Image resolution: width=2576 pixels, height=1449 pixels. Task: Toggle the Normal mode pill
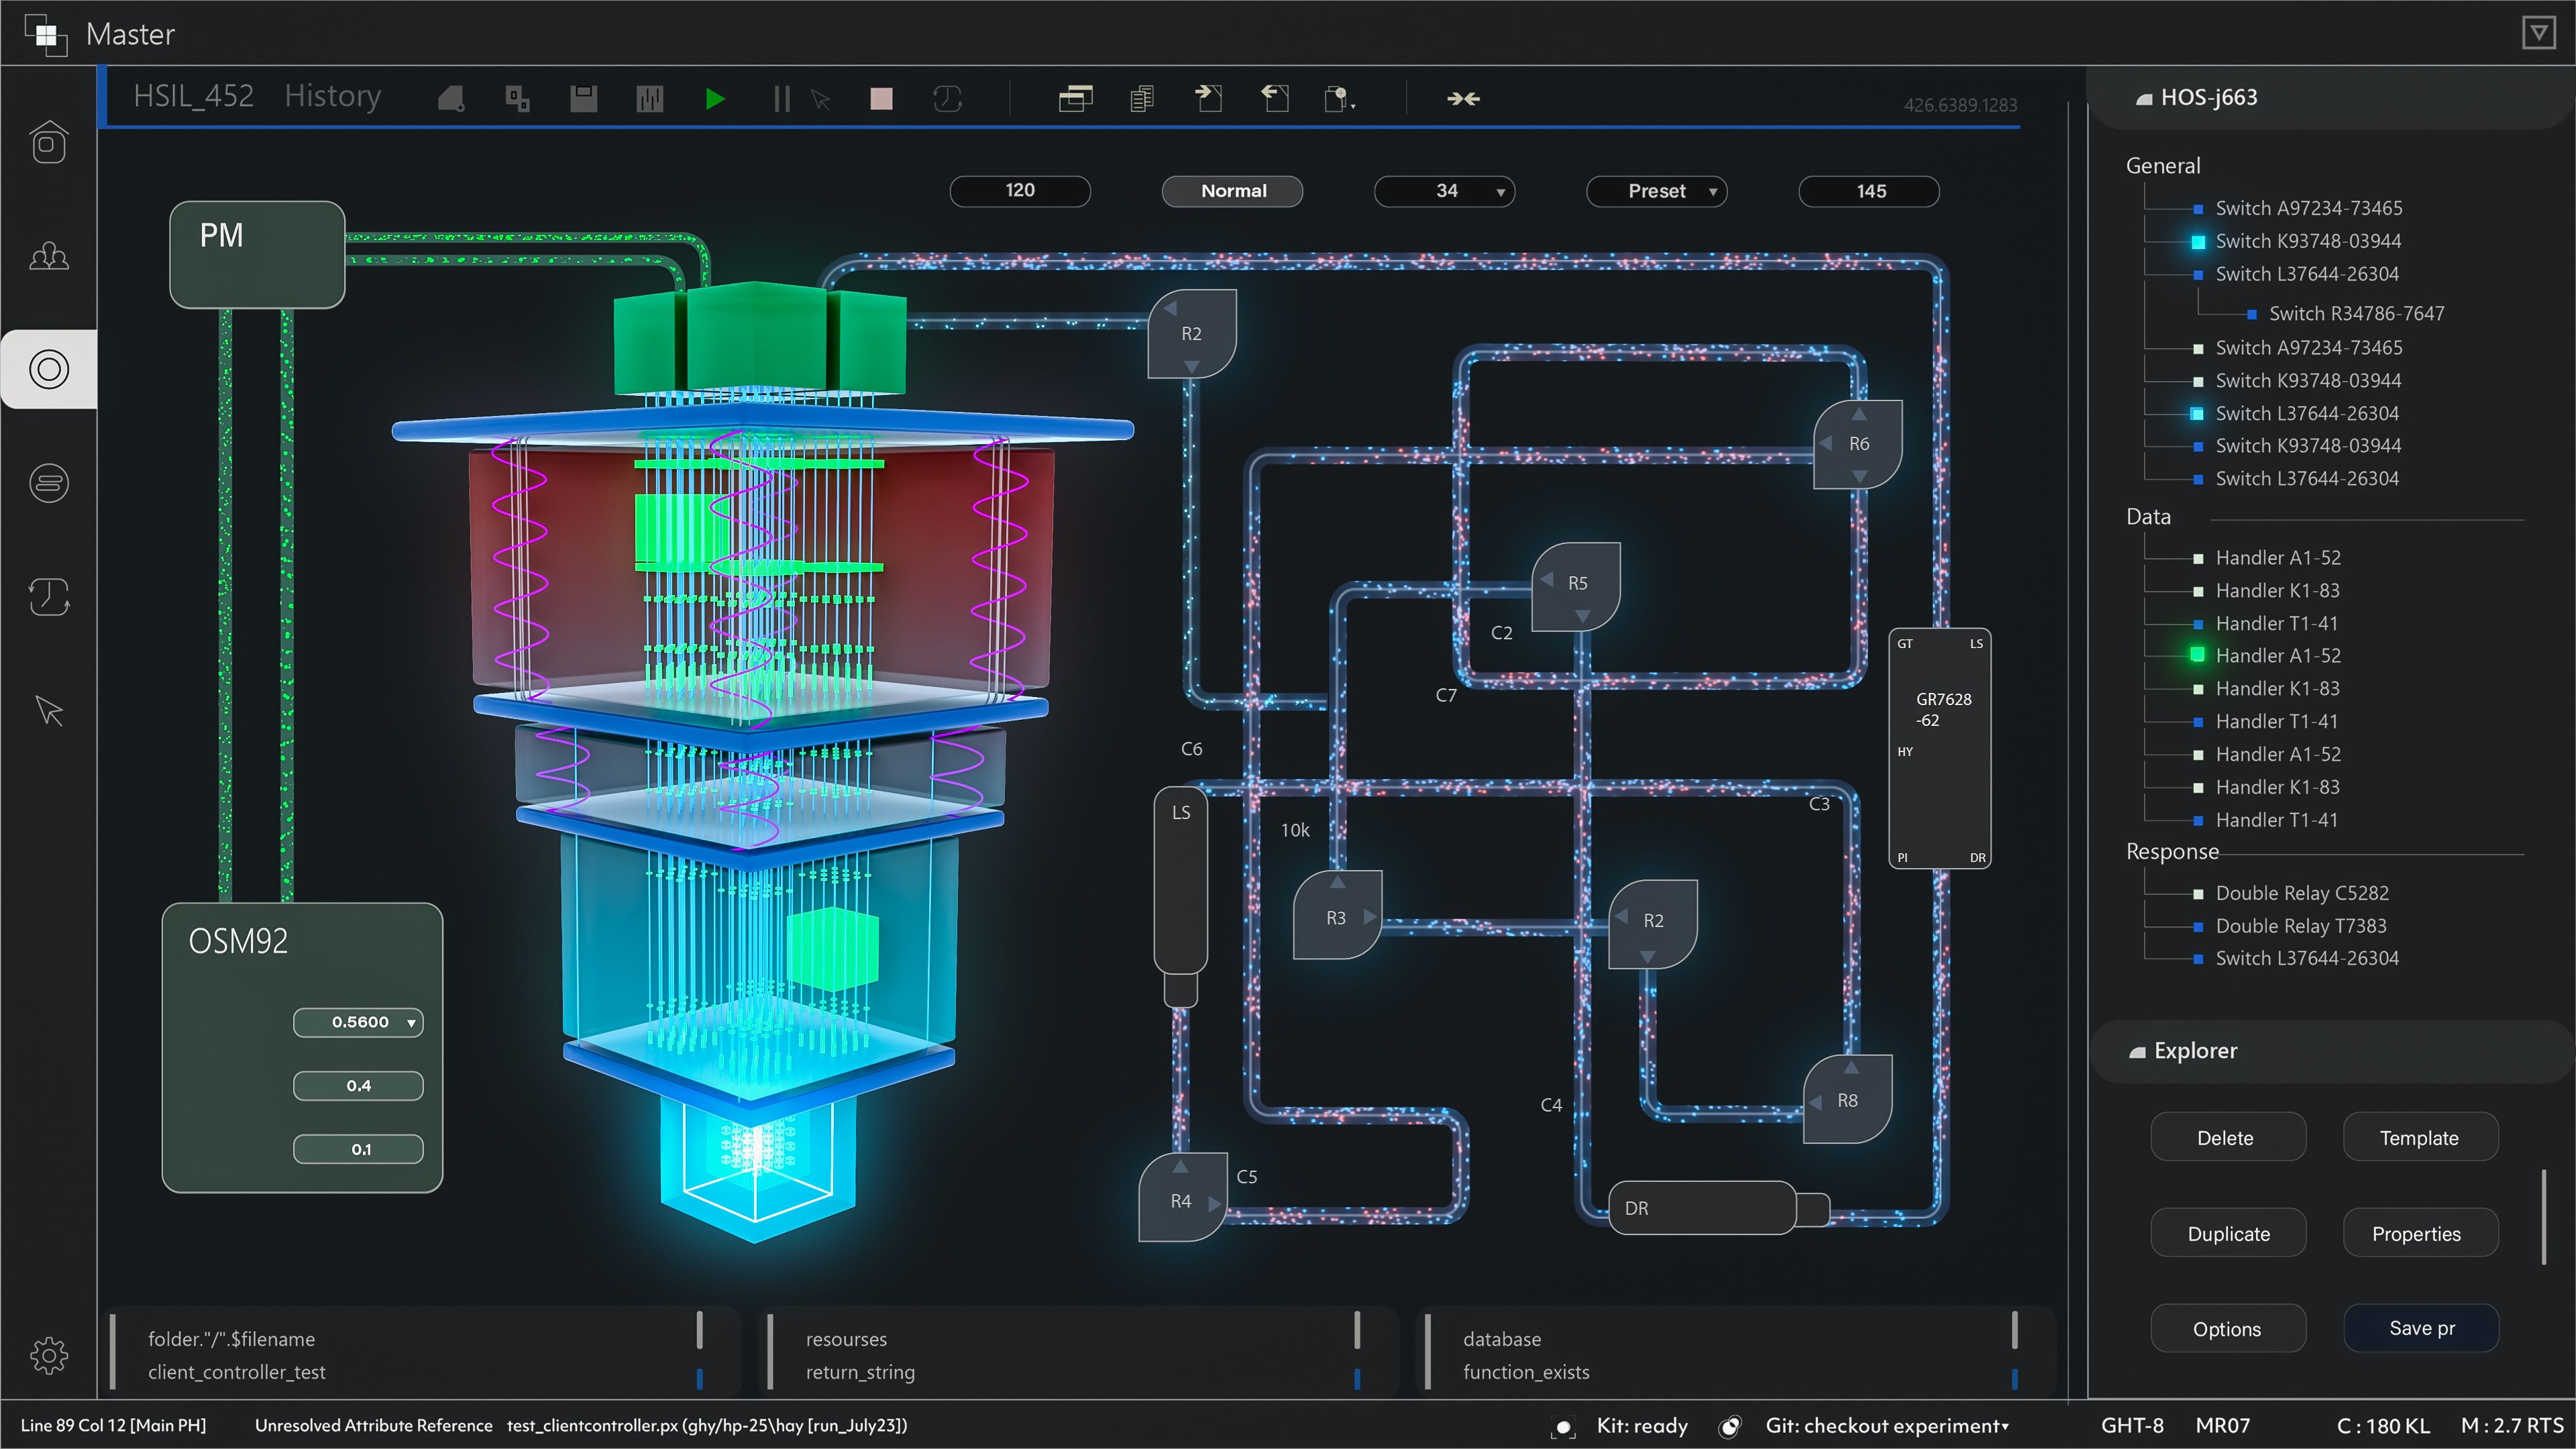tap(1232, 191)
